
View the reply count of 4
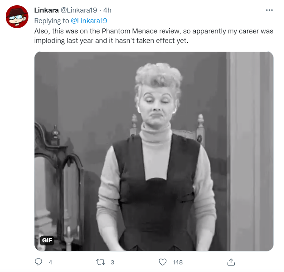[x=50, y=262]
